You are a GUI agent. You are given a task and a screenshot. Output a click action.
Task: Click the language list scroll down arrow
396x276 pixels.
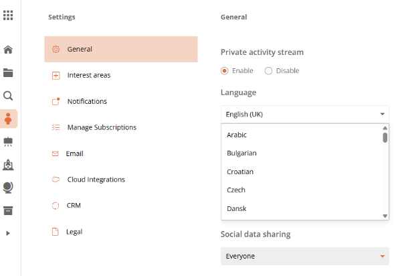pyautogui.click(x=385, y=216)
